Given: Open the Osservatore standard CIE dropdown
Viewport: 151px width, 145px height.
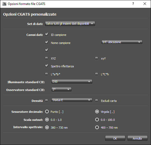Looking at the screenshot, I should [x=61, y=89].
